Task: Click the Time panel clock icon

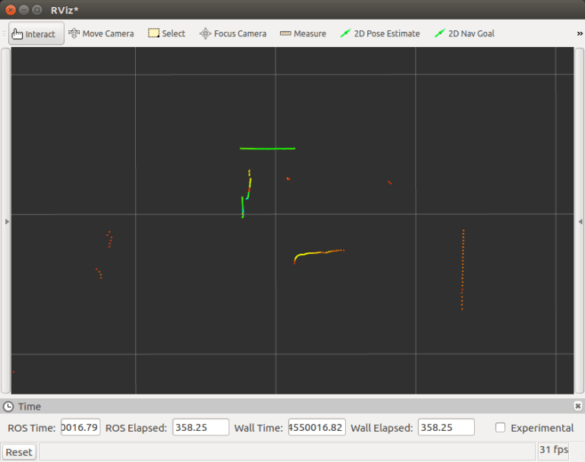Action: click(x=8, y=407)
